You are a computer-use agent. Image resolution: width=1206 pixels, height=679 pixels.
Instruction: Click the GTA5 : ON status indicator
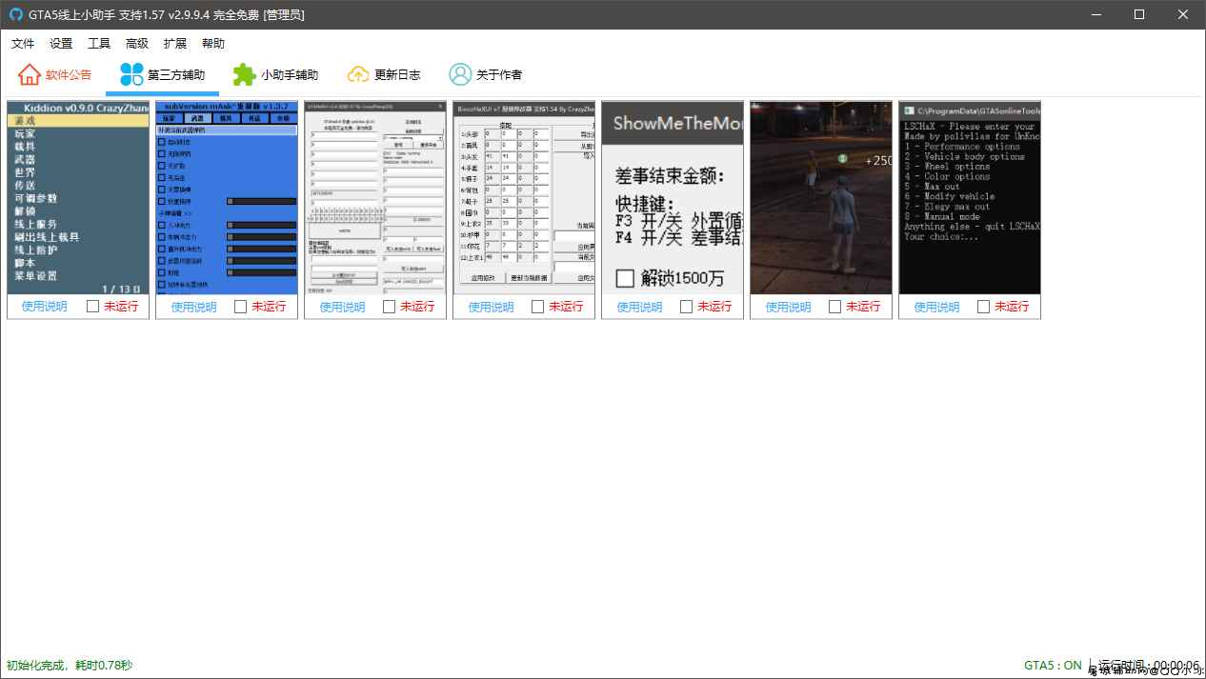point(1053,665)
